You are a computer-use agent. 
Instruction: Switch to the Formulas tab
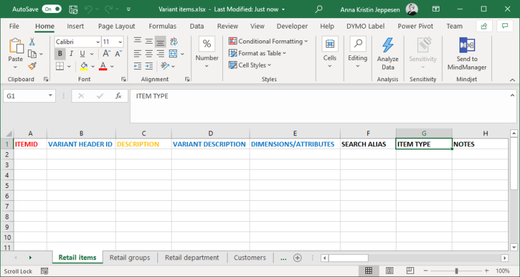point(162,26)
